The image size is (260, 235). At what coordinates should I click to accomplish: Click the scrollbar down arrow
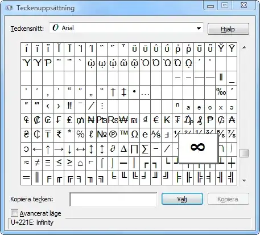tap(244, 180)
